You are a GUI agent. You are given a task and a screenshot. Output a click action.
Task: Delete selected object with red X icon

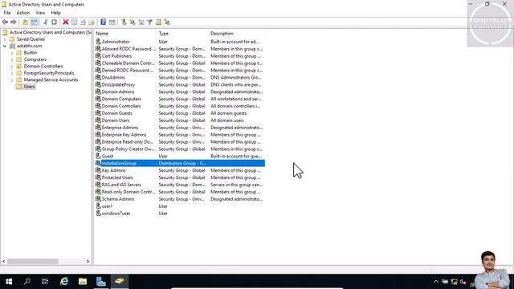click(66, 22)
